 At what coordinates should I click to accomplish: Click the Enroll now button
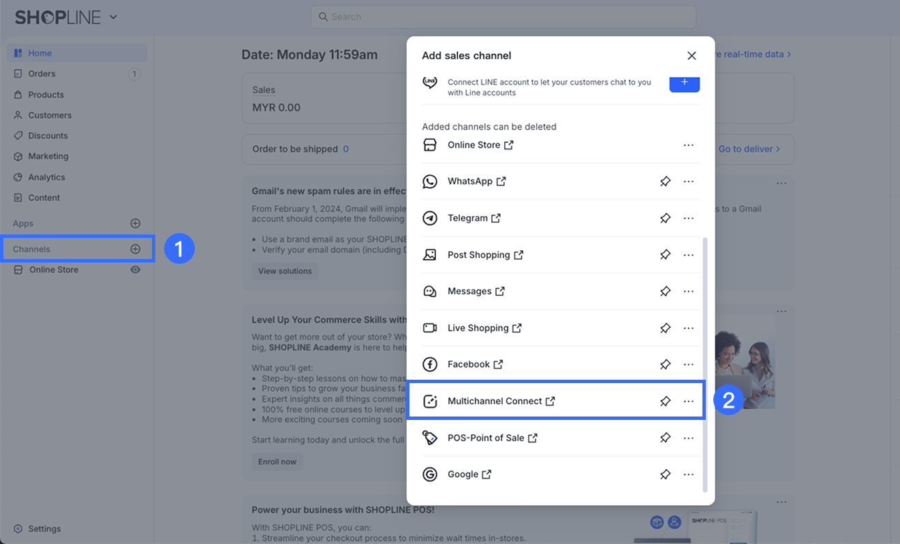pos(277,462)
